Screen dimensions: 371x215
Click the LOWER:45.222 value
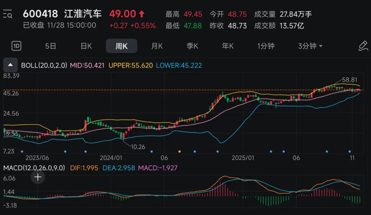pos(179,65)
